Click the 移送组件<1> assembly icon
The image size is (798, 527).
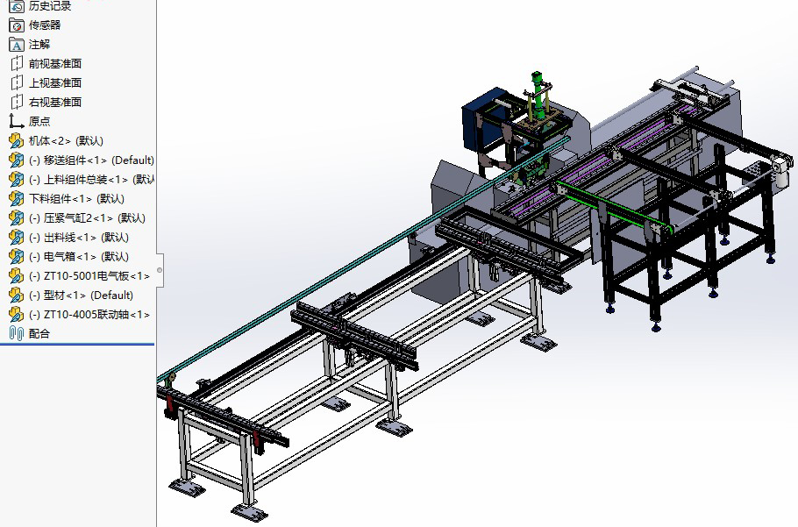17,160
